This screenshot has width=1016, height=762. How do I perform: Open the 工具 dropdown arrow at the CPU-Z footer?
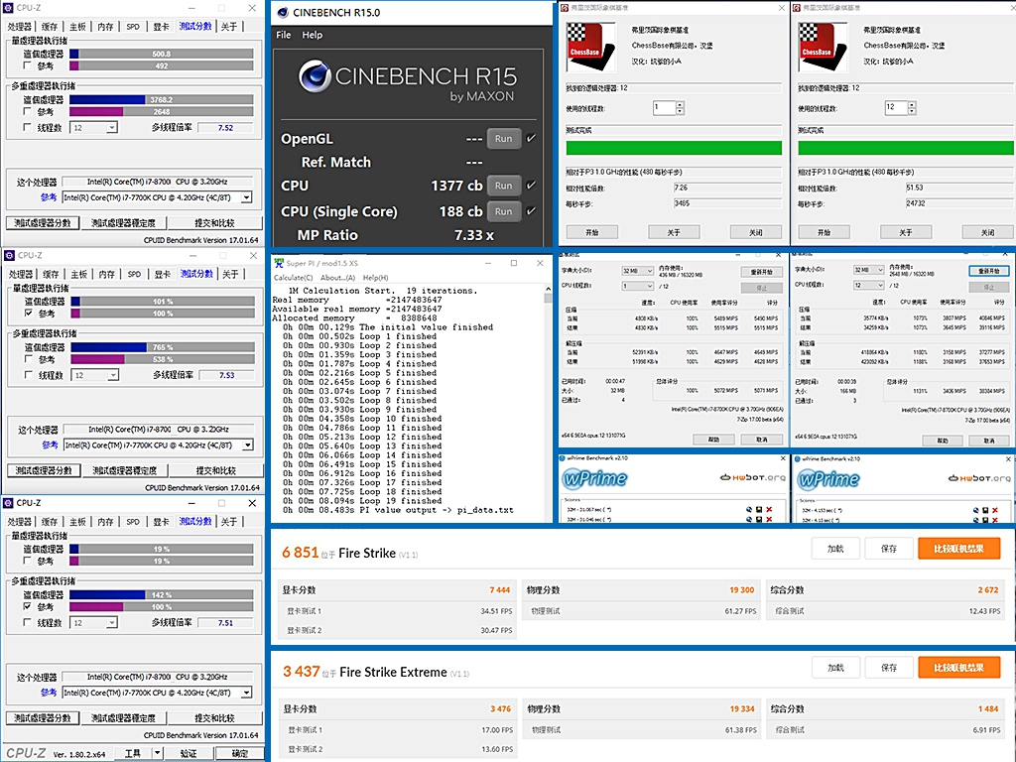click(157, 753)
